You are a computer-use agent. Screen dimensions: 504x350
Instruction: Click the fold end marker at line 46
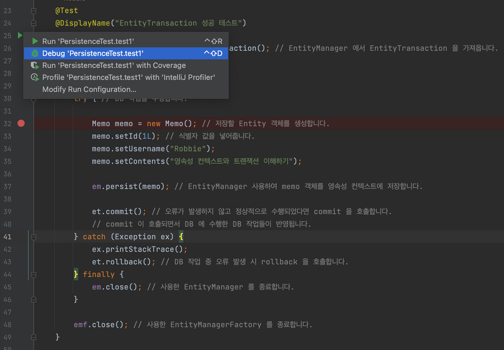(33, 300)
